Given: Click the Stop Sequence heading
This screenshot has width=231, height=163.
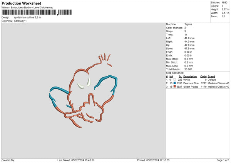Looking at the screenshot, I should pos(175,73).
